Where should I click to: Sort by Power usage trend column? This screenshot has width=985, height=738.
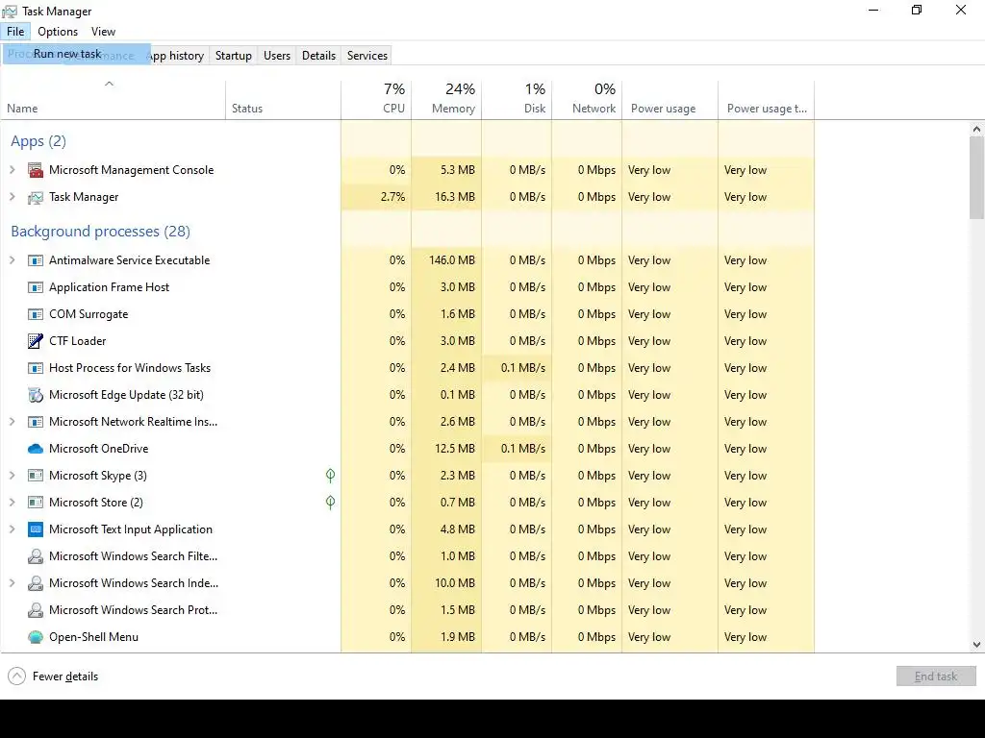767,100
